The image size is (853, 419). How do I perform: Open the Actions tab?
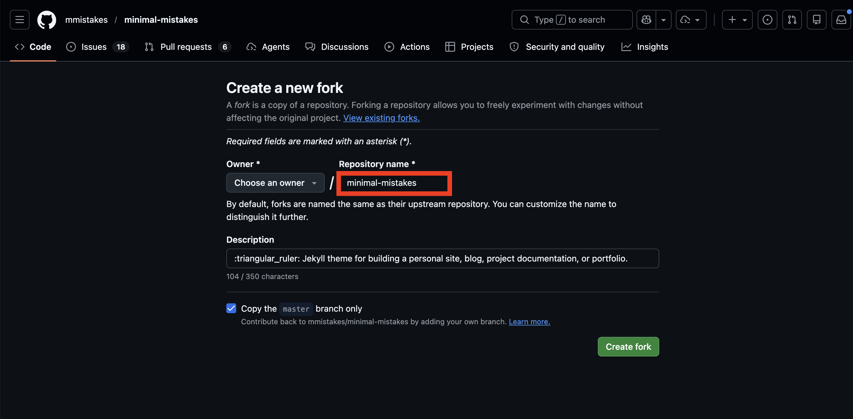pos(407,47)
